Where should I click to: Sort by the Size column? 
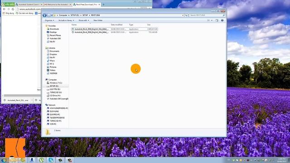pos(149,25)
